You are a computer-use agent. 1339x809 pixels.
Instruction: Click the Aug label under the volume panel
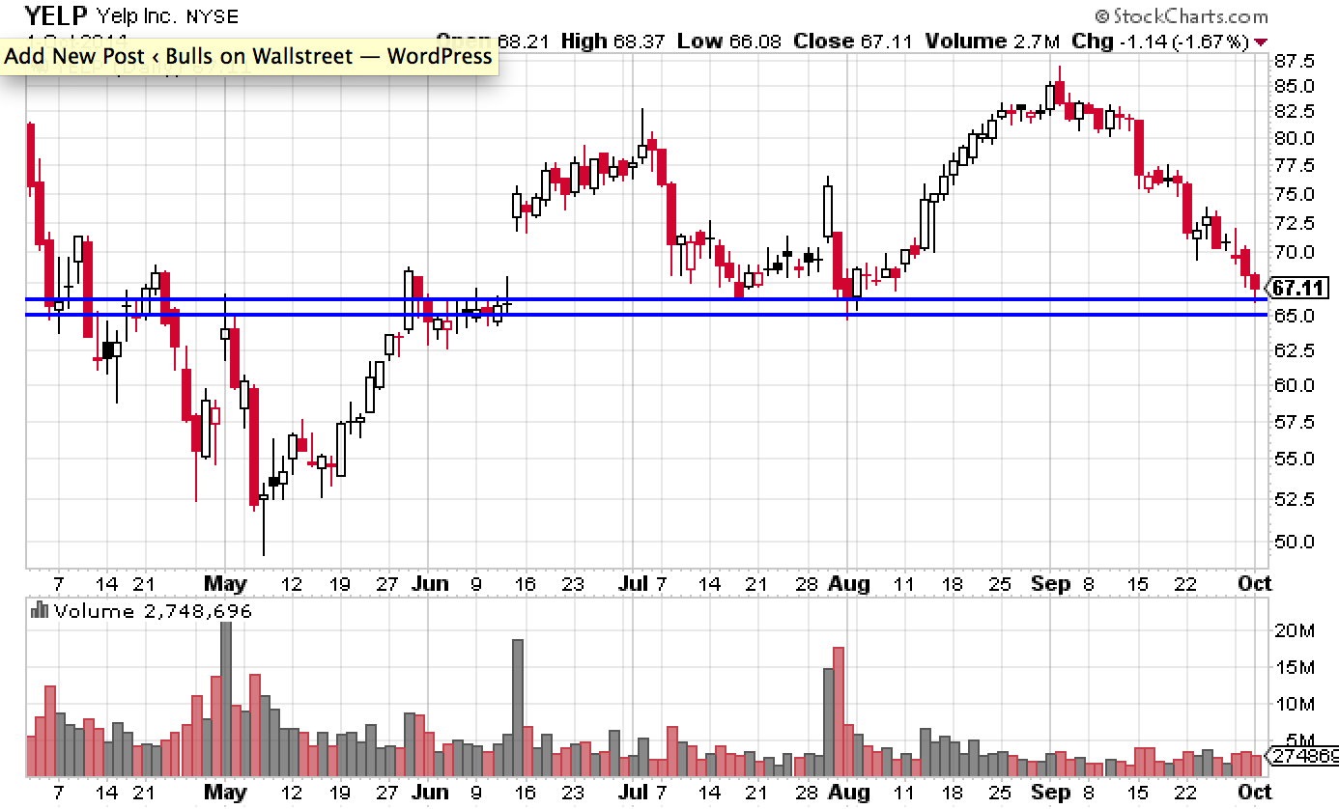coord(847,794)
